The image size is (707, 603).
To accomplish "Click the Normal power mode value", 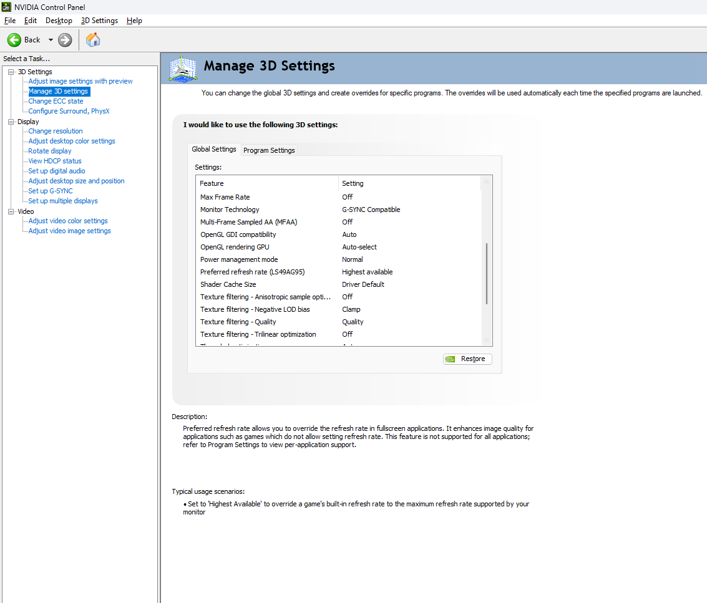I will pos(352,259).
